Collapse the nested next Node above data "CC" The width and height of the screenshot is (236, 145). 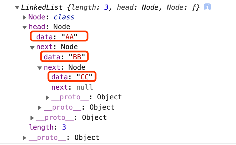pyautogui.click(x=40, y=68)
